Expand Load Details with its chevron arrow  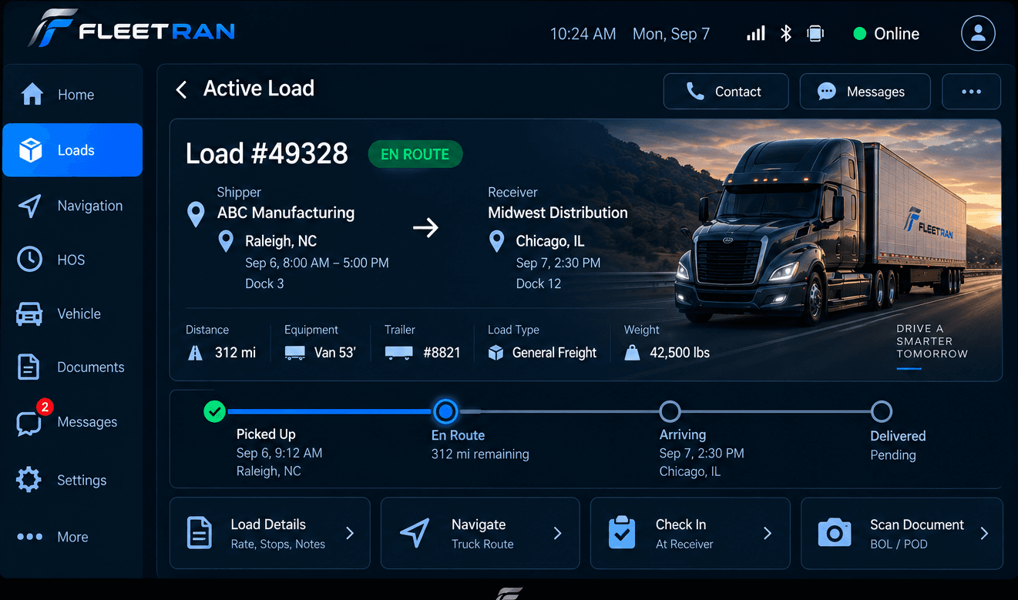[x=350, y=533]
